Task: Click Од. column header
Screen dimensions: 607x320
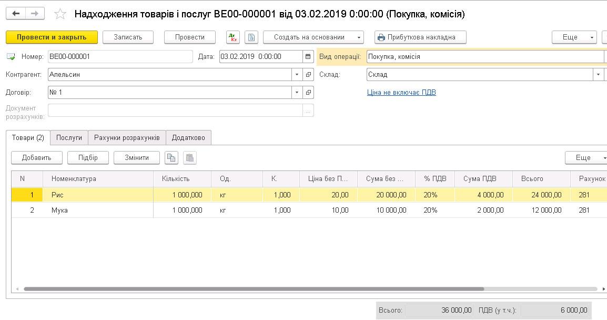Action: 237,178
